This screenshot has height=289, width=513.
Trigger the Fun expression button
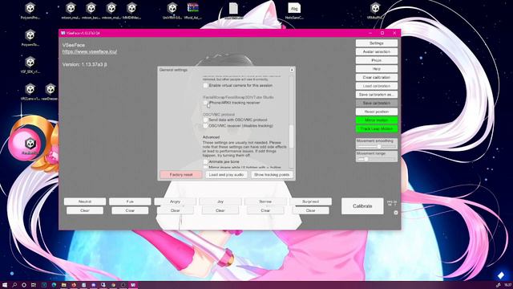click(130, 201)
